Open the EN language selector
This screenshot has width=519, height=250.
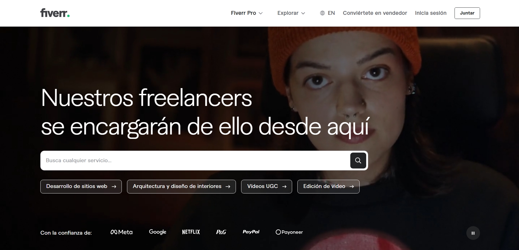pyautogui.click(x=328, y=13)
